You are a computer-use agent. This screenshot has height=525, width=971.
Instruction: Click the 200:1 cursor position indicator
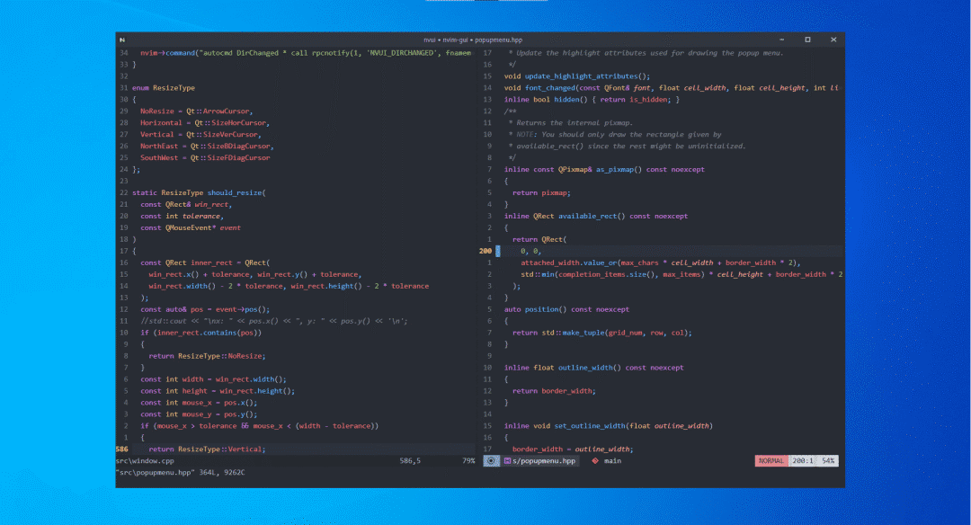point(803,460)
